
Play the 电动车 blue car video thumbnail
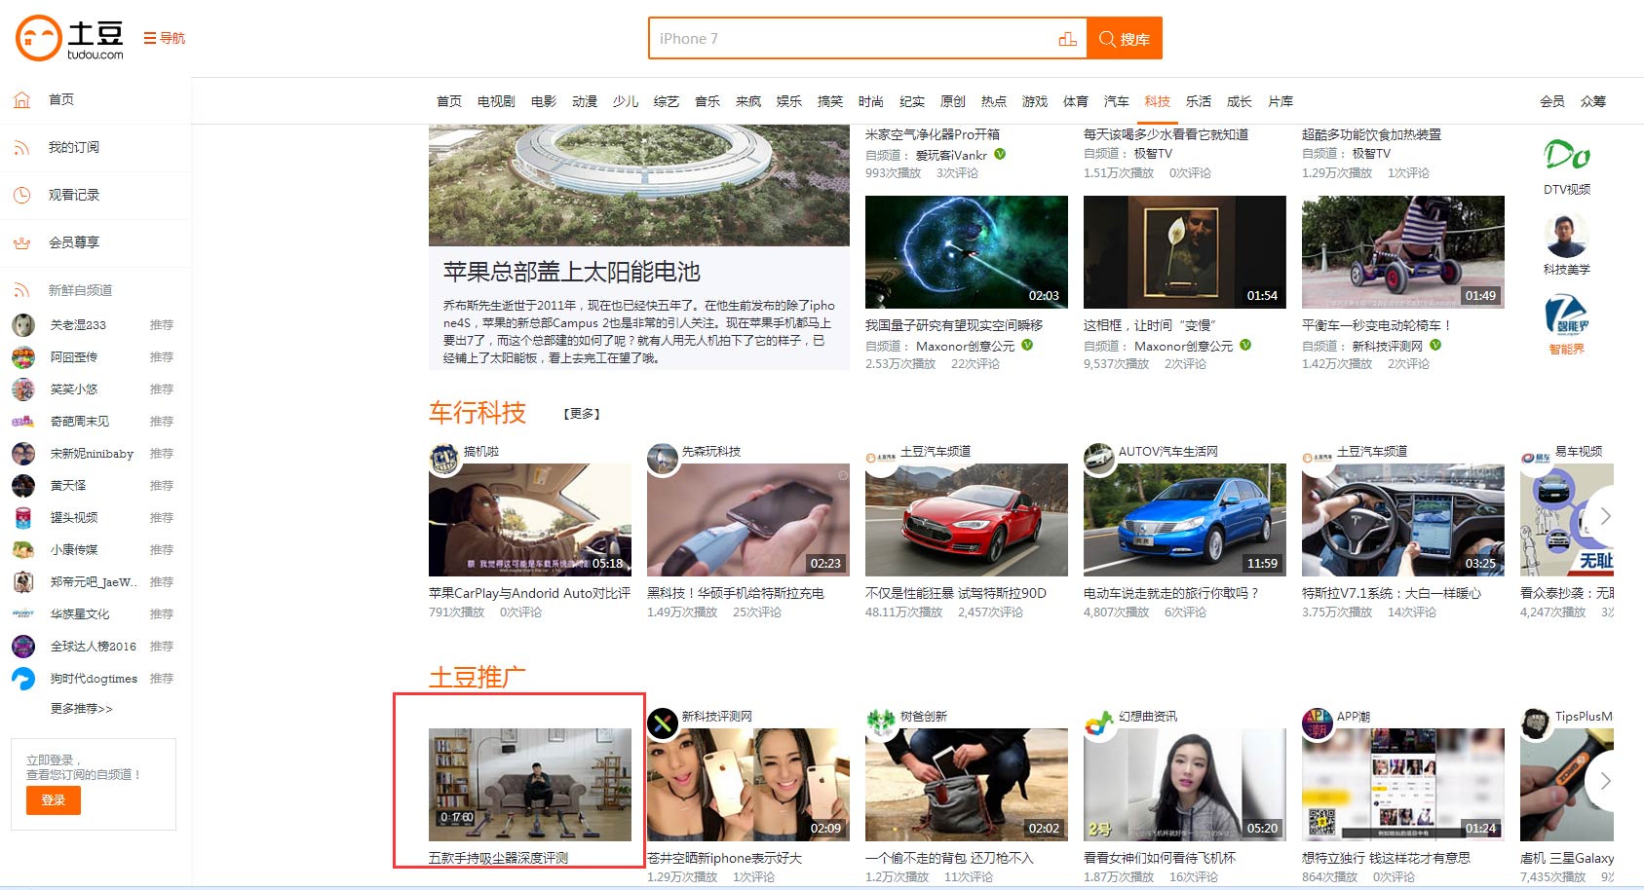(x=1185, y=520)
